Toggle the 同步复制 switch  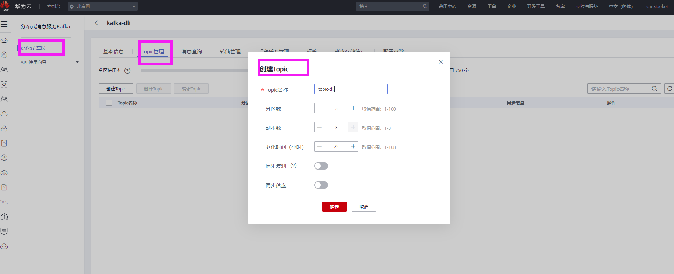pyautogui.click(x=321, y=166)
